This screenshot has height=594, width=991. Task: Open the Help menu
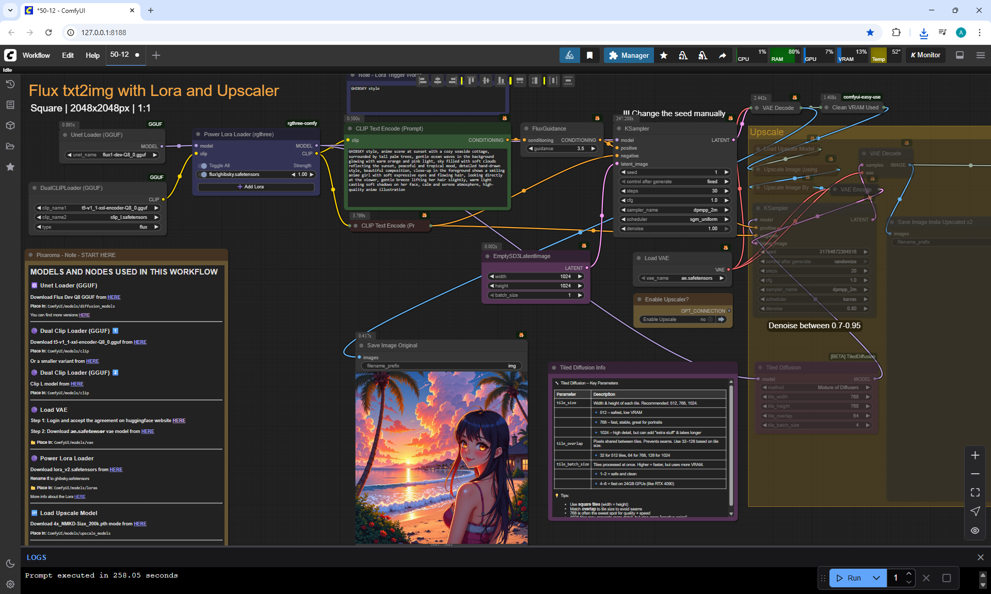(92, 55)
